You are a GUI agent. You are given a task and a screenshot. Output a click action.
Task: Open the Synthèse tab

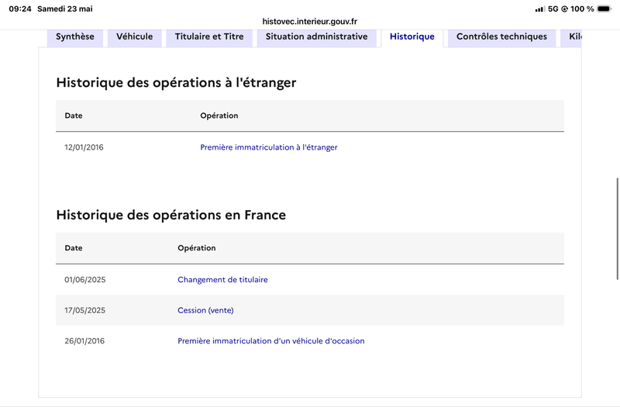75,36
